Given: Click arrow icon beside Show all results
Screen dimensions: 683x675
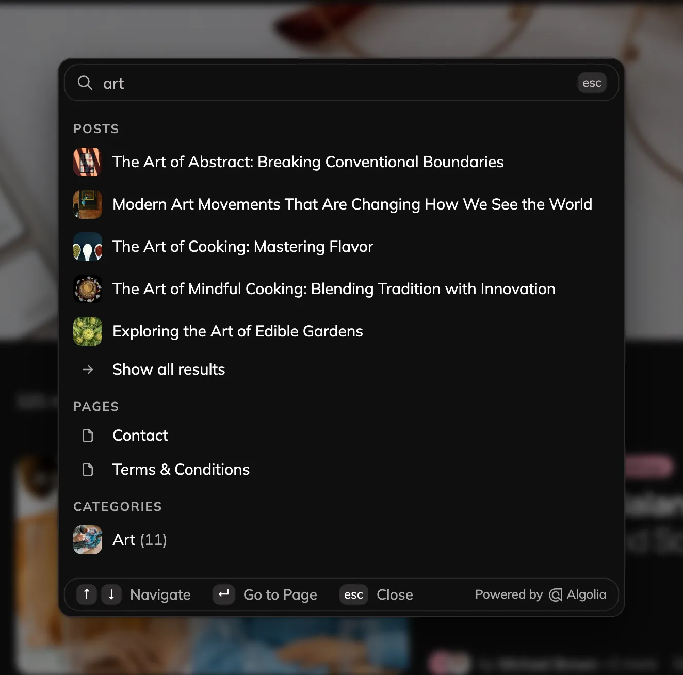Looking at the screenshot, I should (88, 369).
